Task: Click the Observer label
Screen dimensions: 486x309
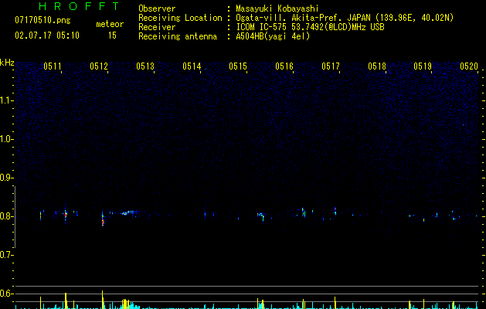Action: (157, 8)
